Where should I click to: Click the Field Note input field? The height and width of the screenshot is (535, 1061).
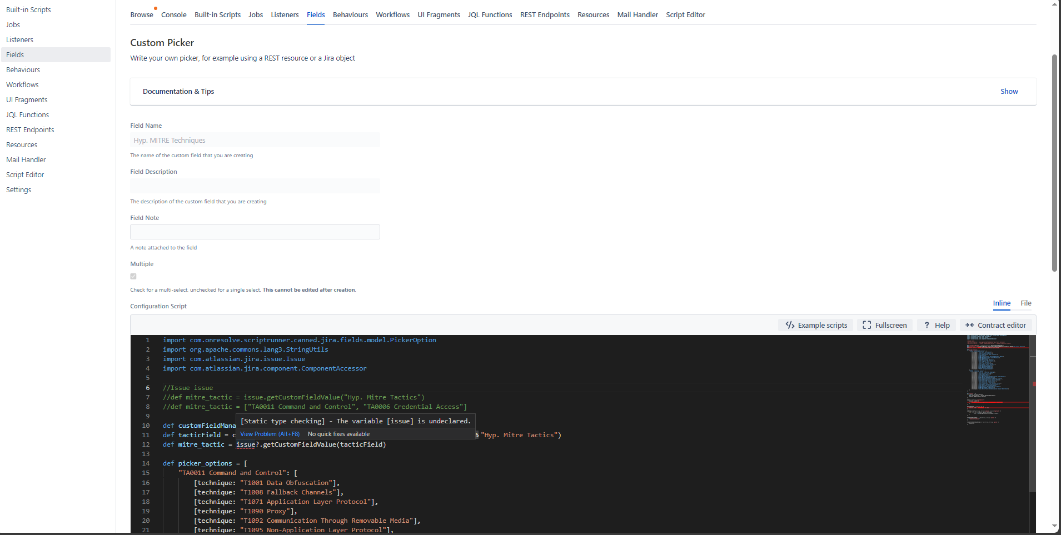click(x=255, y=232)
